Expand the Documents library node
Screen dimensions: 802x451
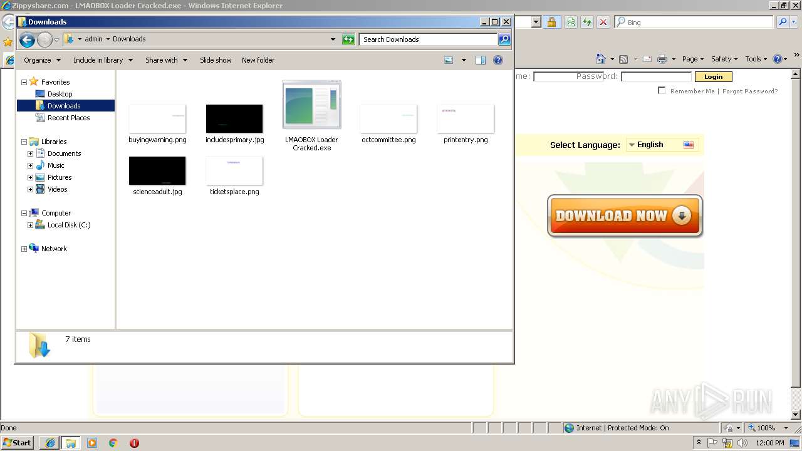coord(30,153)
